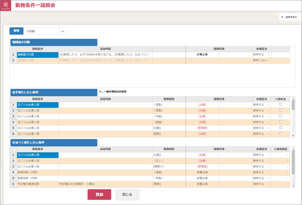The height and width of the screenshot is (205, 302).
Task: Open the hamburger menu to go to top
Action: click(6, 6)
